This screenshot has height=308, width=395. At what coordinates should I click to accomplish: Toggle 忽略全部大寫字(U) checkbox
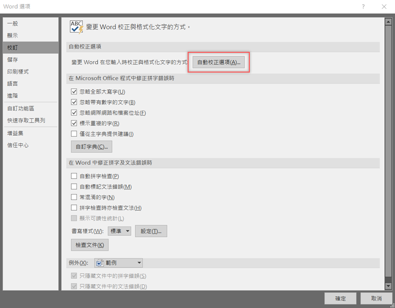click(x=74, y=91)
